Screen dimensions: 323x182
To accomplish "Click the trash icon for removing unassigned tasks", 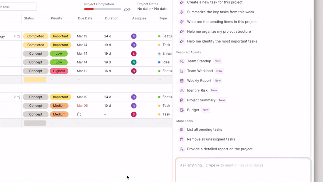I will 182,139.
